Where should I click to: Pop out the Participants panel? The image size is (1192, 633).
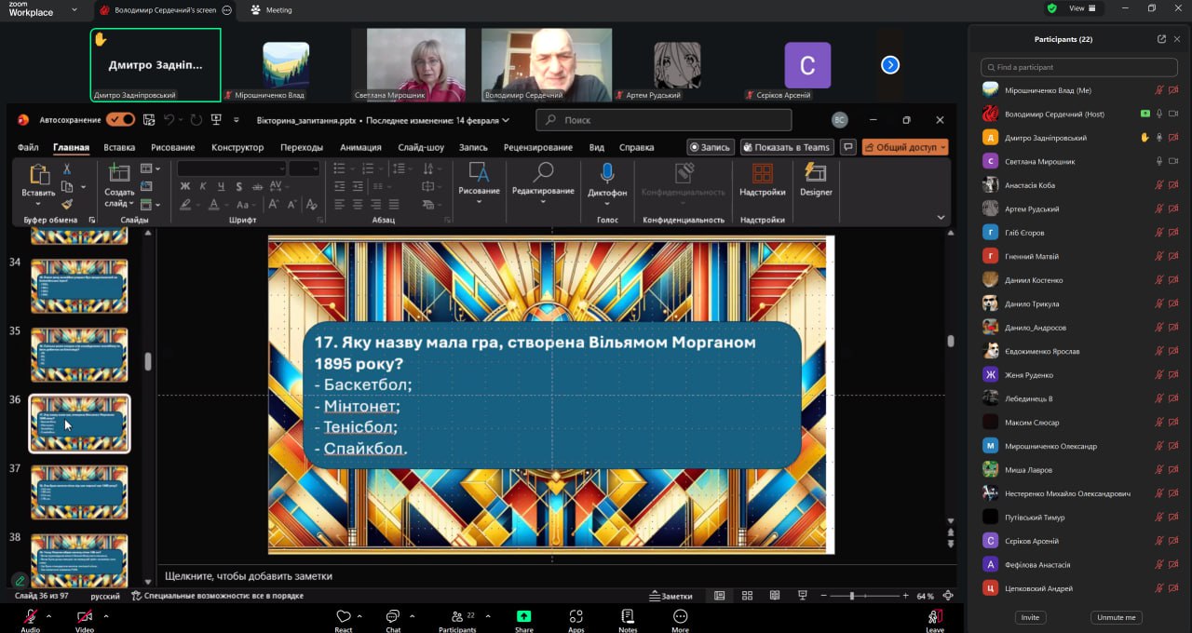click(x=1161, y=39)
